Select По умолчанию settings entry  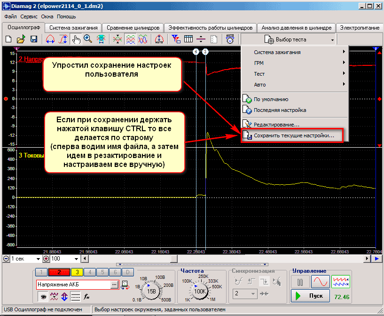[x=295, y=99]
